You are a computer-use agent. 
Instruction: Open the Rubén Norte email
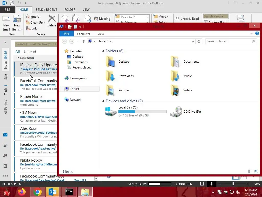[36, 101]
